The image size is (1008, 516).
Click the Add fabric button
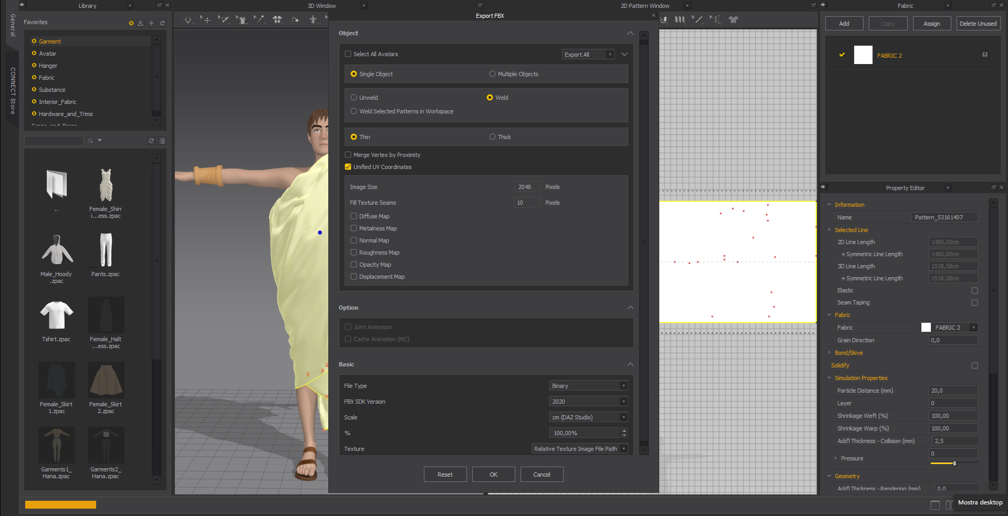pyautogui.click(x=844, y=24)
